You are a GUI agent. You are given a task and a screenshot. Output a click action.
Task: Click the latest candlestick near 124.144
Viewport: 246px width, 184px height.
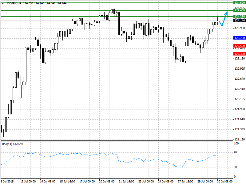pos(217,21)
